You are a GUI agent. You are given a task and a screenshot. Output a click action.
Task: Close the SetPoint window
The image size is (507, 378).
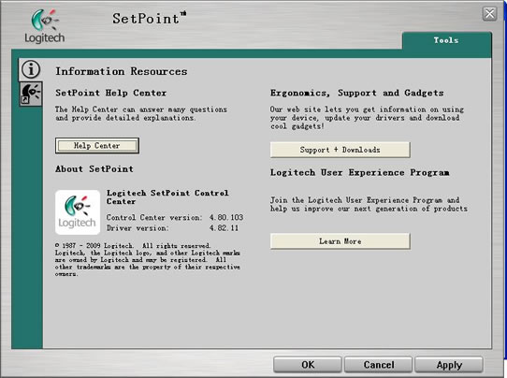[489, 14]
